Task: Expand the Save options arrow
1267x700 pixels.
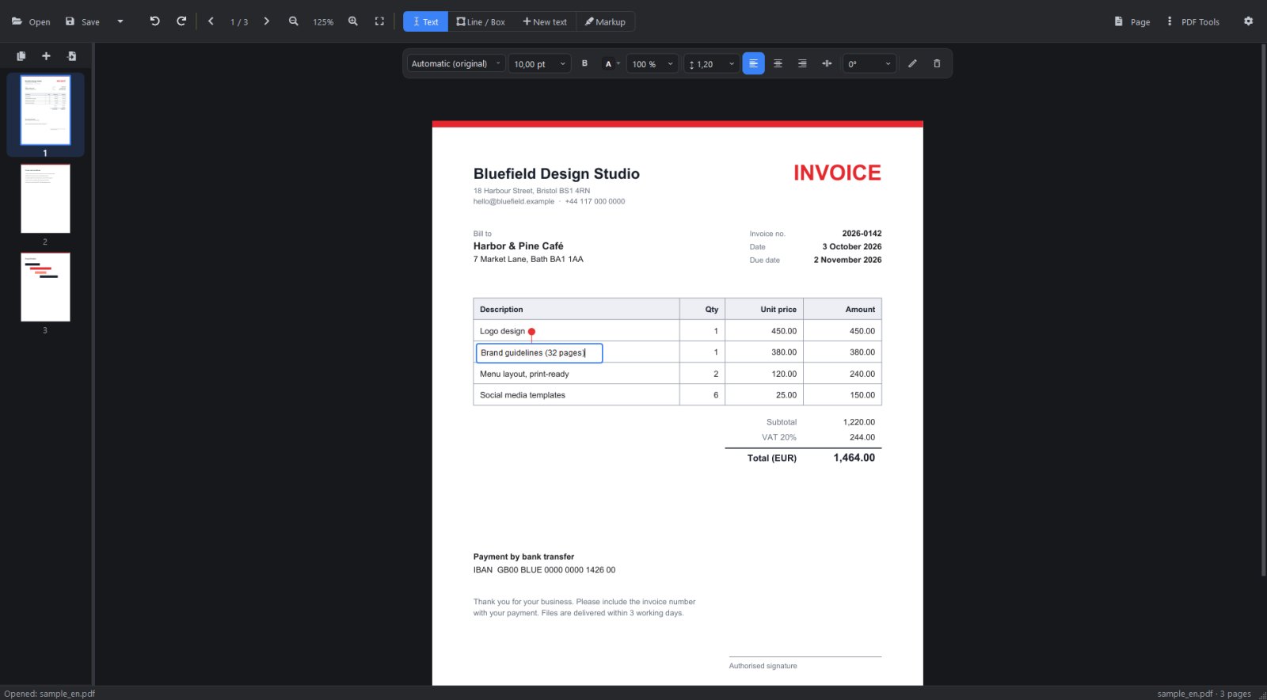Action: click(x=120, y=21)
